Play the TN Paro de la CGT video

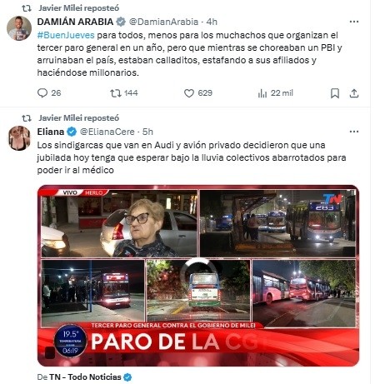[198, 276]
